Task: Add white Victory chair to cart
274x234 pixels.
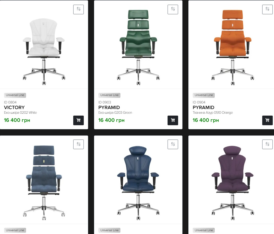Action: (79, 120)
